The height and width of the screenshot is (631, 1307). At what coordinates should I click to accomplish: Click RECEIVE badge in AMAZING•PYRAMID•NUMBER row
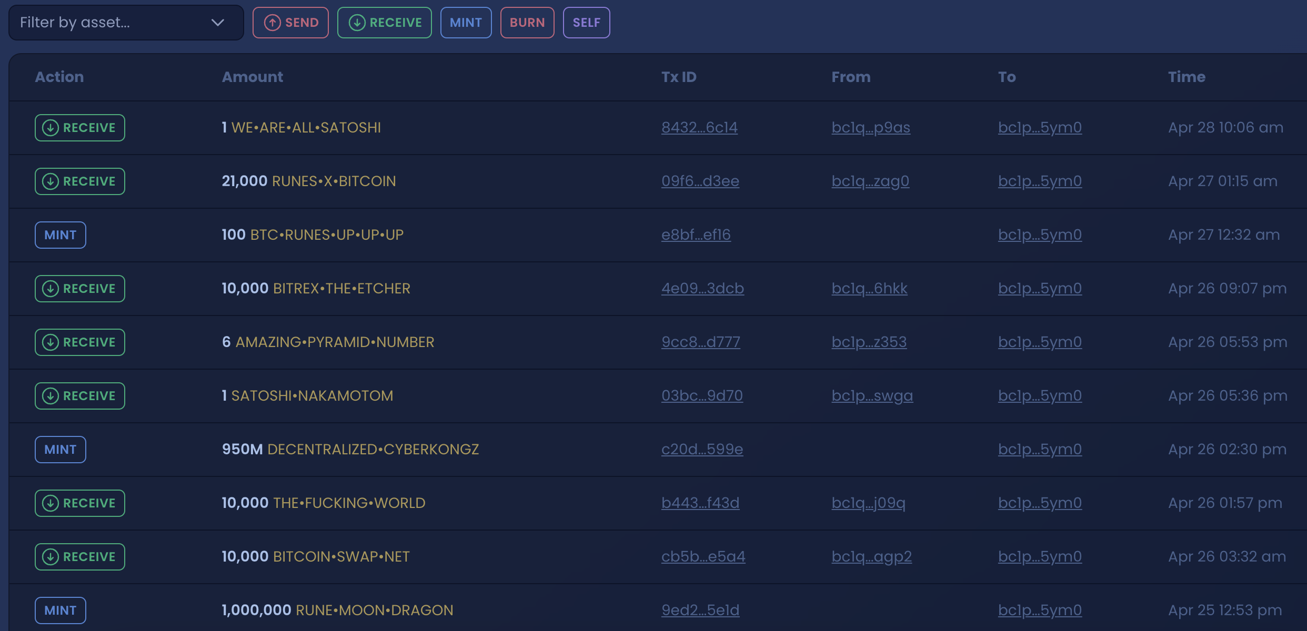(80, 342)
